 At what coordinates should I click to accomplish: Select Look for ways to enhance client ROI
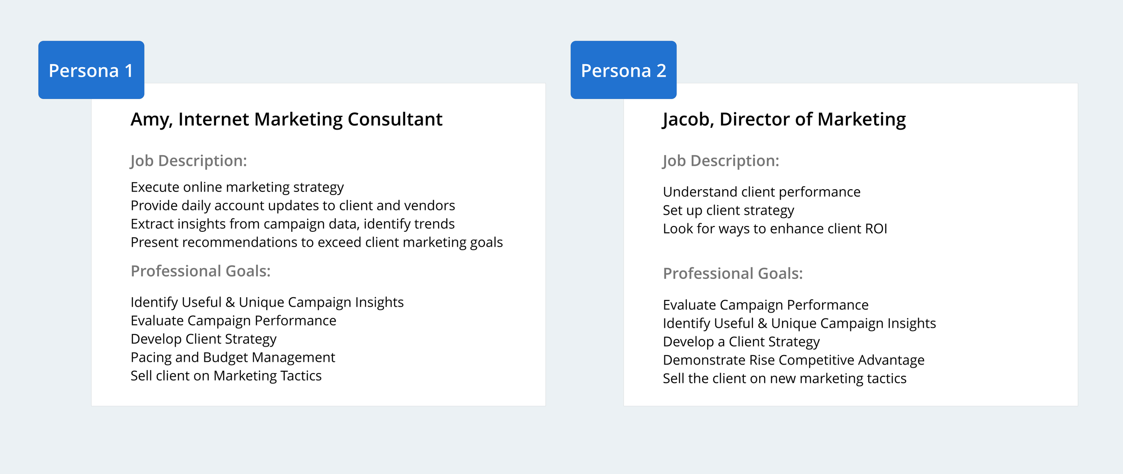pyautogui.click(x=775, y=229)
